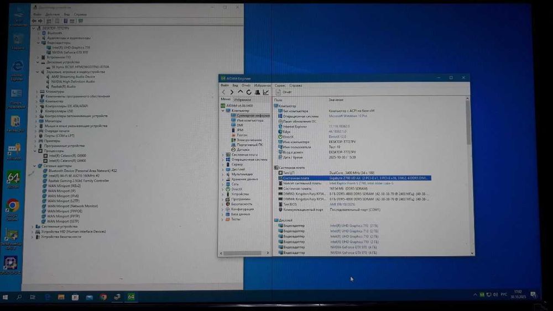Open AIDA64 desktop shortcut icon
This screenshot has height=311, width=553.
13,180
